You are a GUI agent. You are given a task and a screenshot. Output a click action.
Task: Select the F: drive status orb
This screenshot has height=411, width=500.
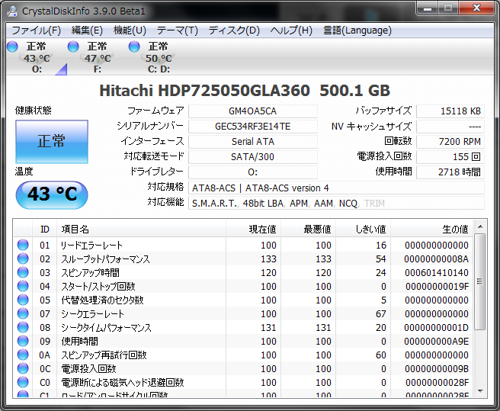73,47
